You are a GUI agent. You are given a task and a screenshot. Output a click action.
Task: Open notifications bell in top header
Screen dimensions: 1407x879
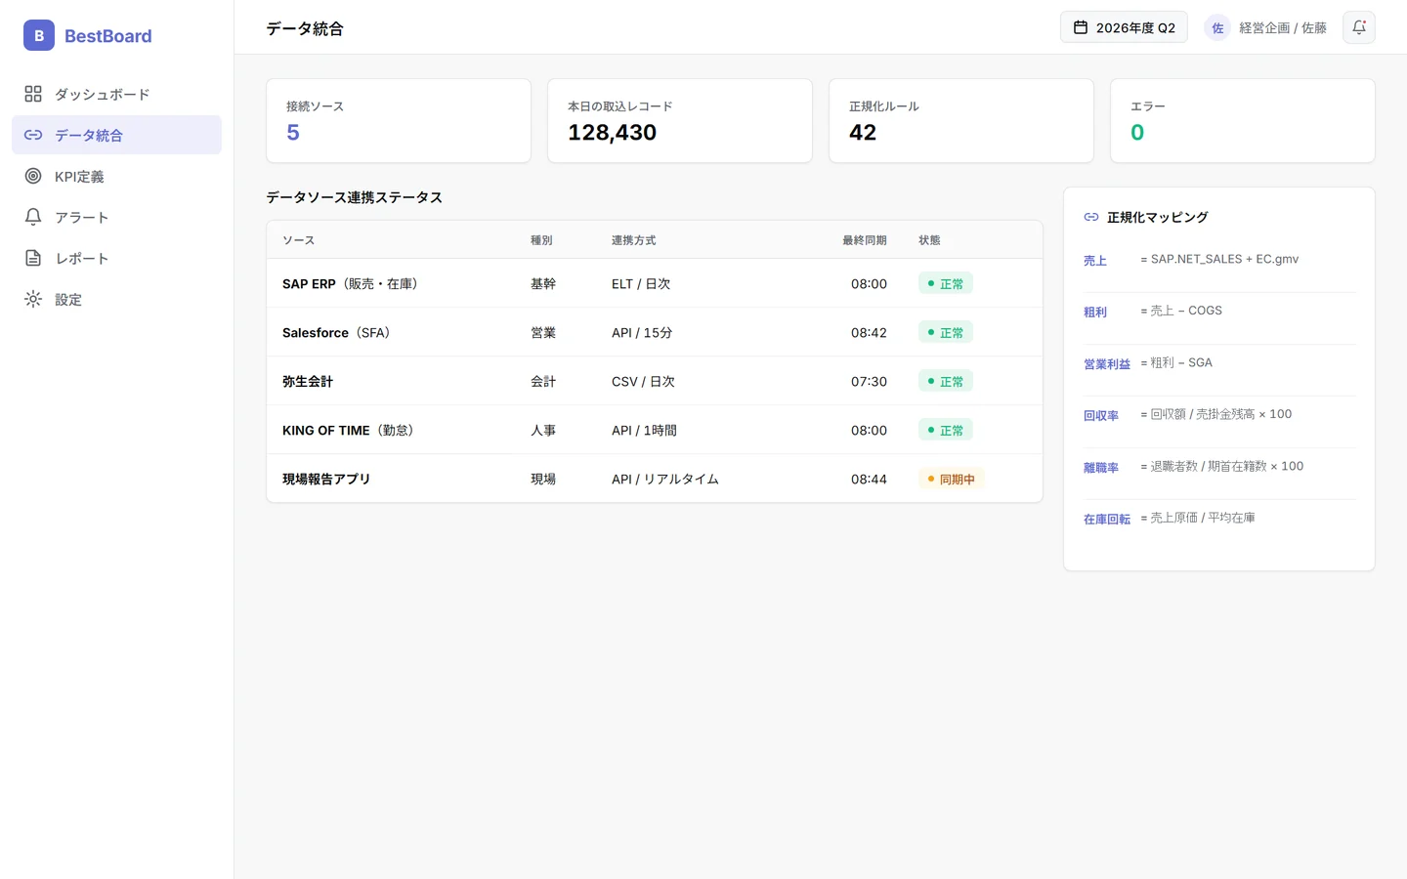pos(1359,27)
